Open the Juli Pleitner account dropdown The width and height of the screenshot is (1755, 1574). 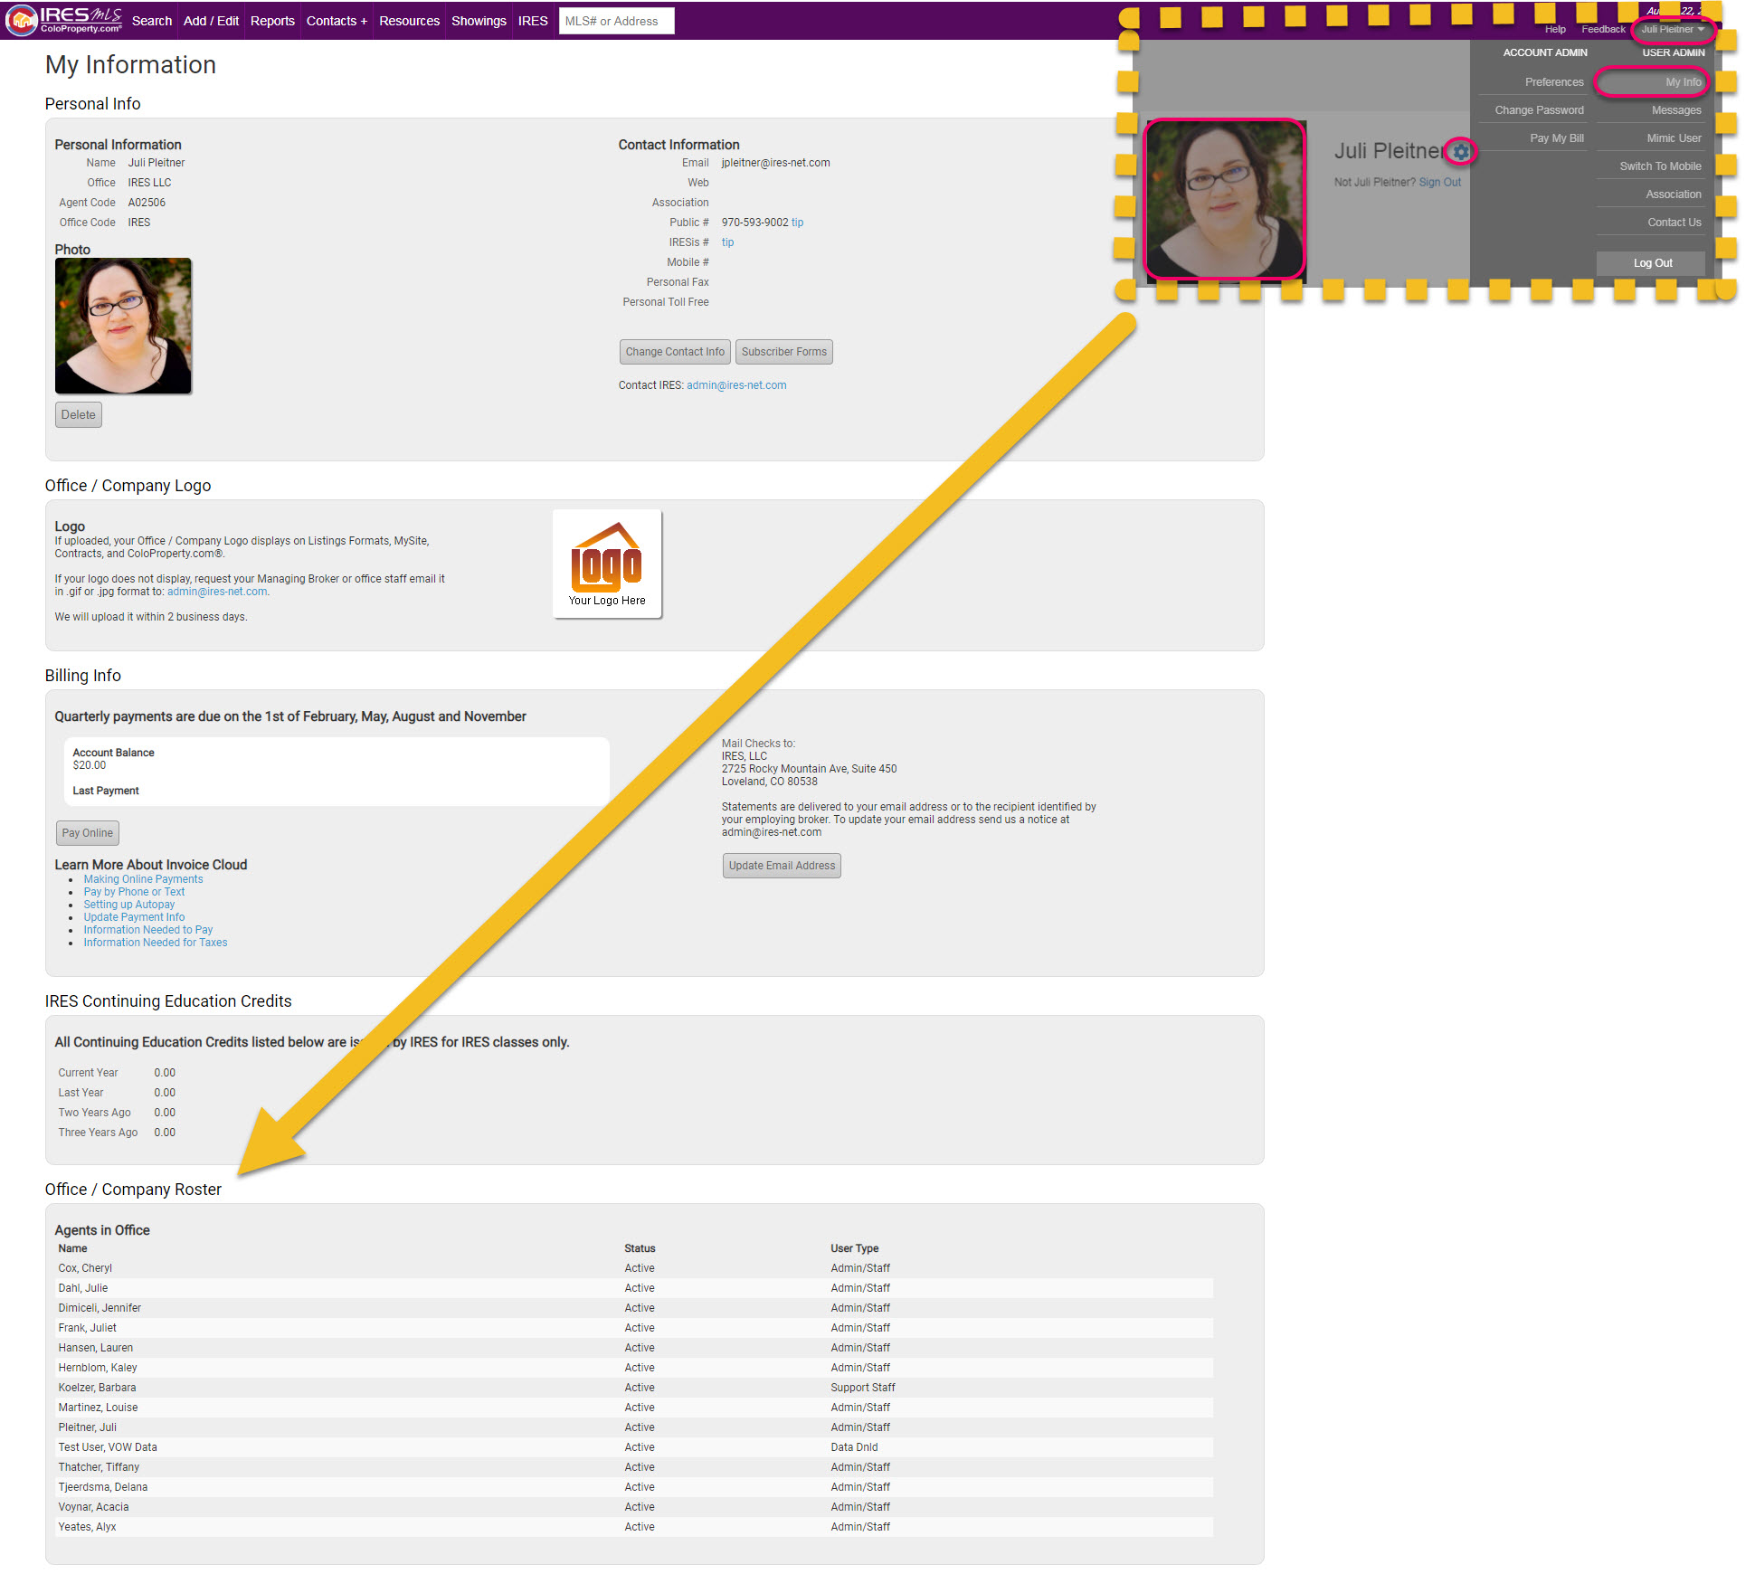(1672, 29)
